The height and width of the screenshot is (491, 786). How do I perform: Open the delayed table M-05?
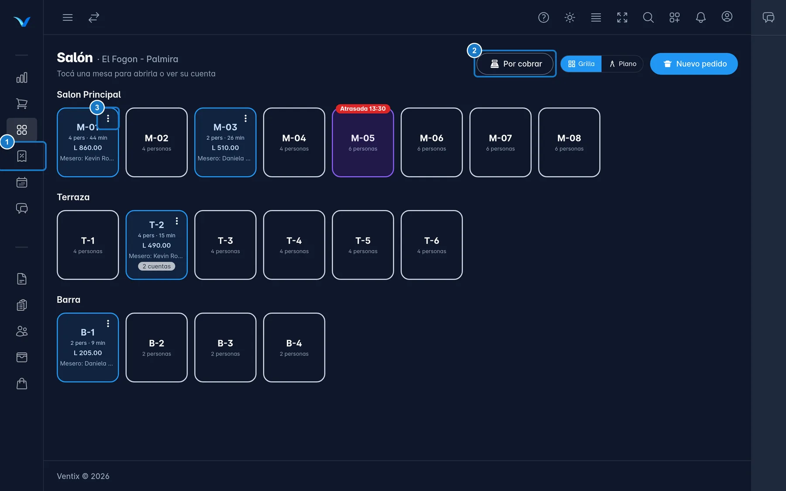pyautogui.click(x=363, y=142)
